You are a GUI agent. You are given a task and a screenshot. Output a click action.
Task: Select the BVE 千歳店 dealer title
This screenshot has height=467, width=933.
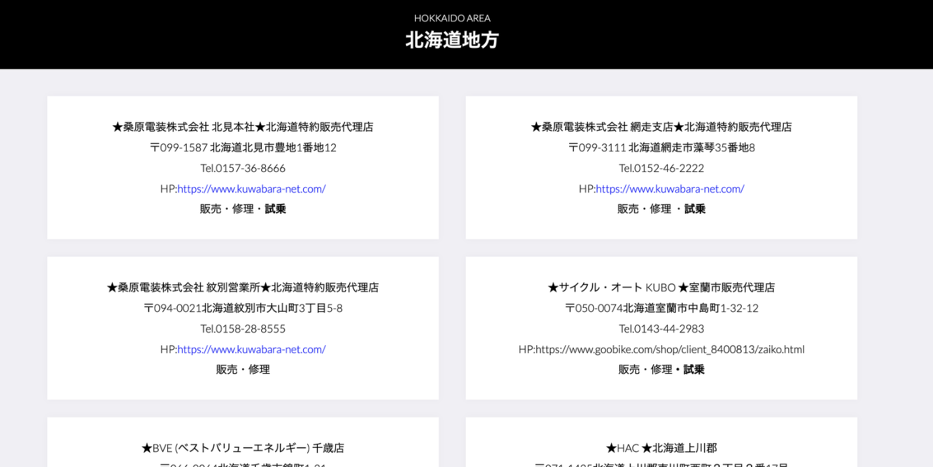(243, 448)
